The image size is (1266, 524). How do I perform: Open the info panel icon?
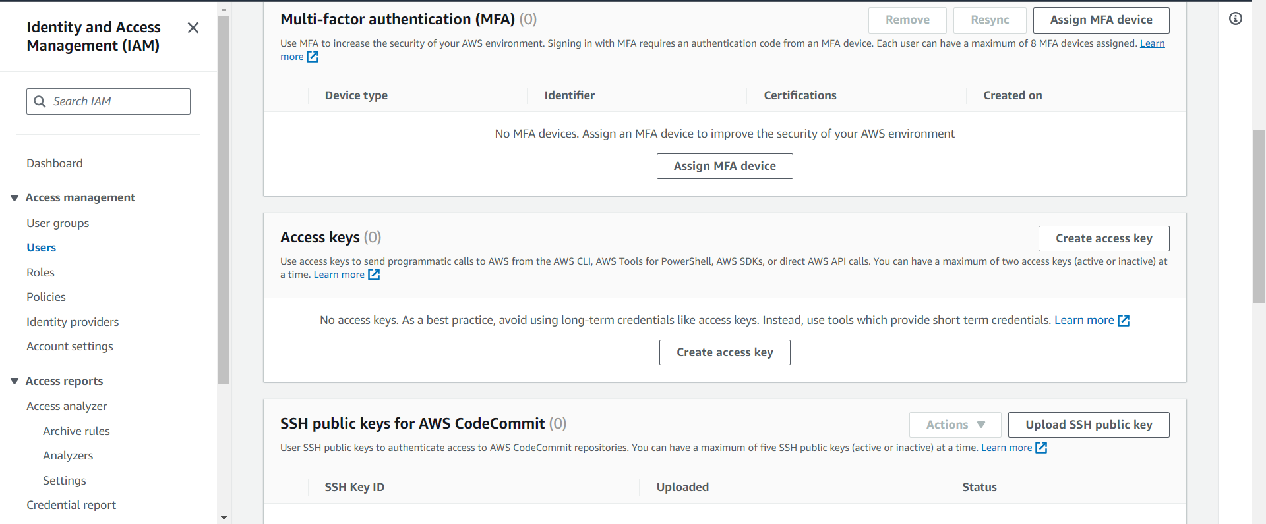(x=1236, y=18)
